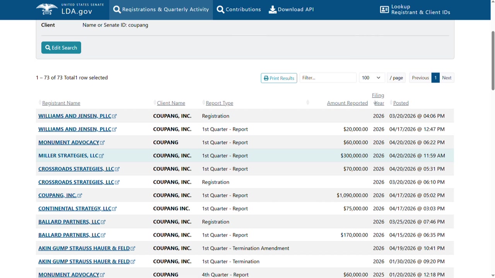This screenshot has height=278, width=495.
Task: Click the LDA.gov eagle logo
Action: point(47,9)
